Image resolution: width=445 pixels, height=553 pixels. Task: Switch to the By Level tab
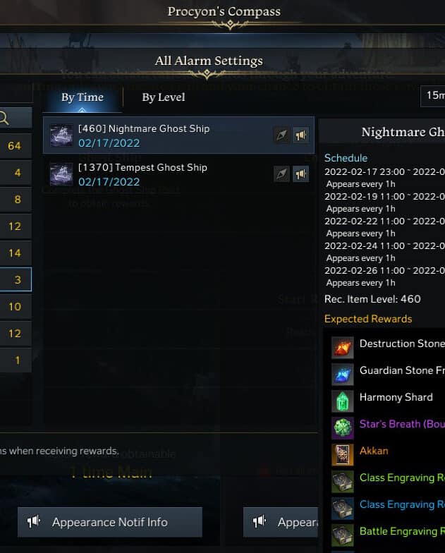[164, 97]
